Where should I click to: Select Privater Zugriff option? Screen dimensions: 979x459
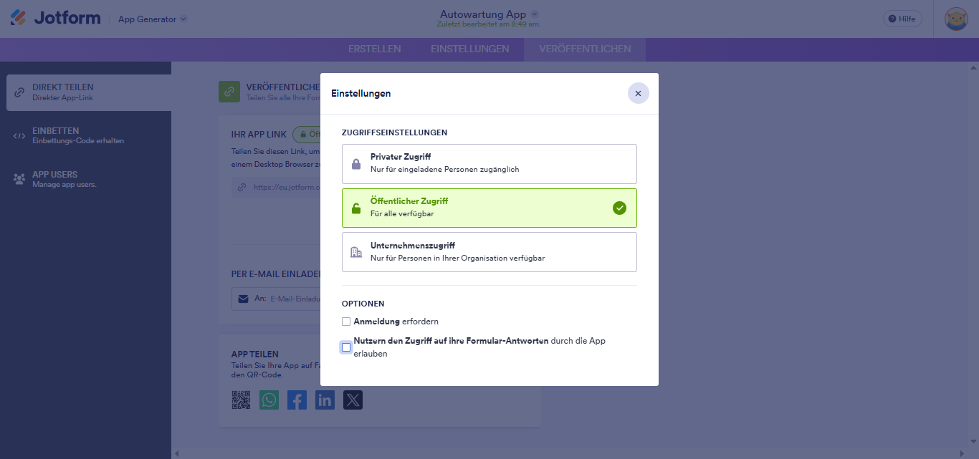(x=489, y=164)
